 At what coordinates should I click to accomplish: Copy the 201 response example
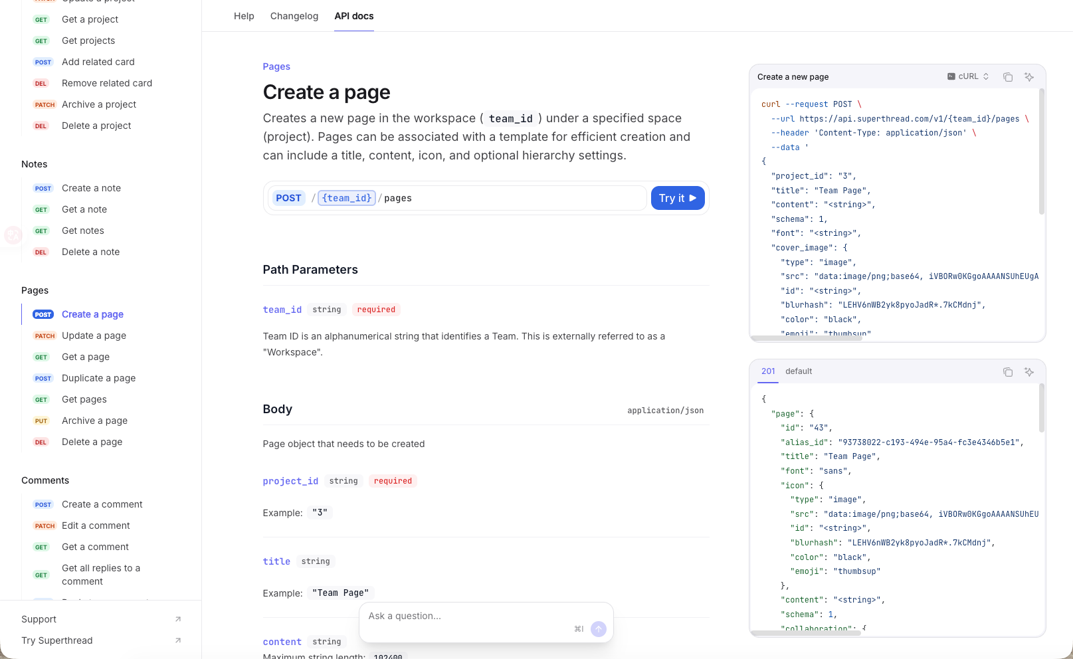1008,372
